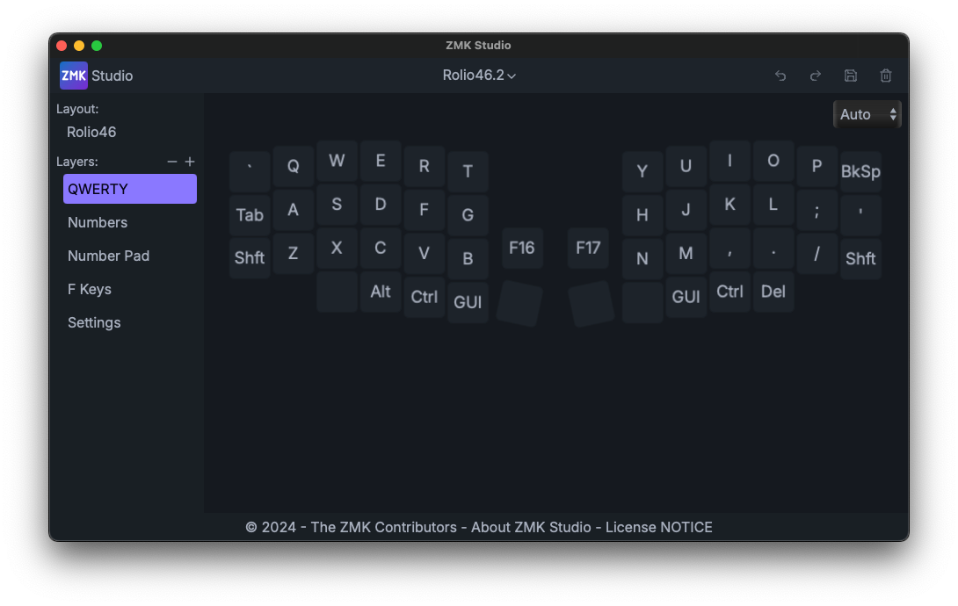Select the forward slash key

(x=816, y=253)
